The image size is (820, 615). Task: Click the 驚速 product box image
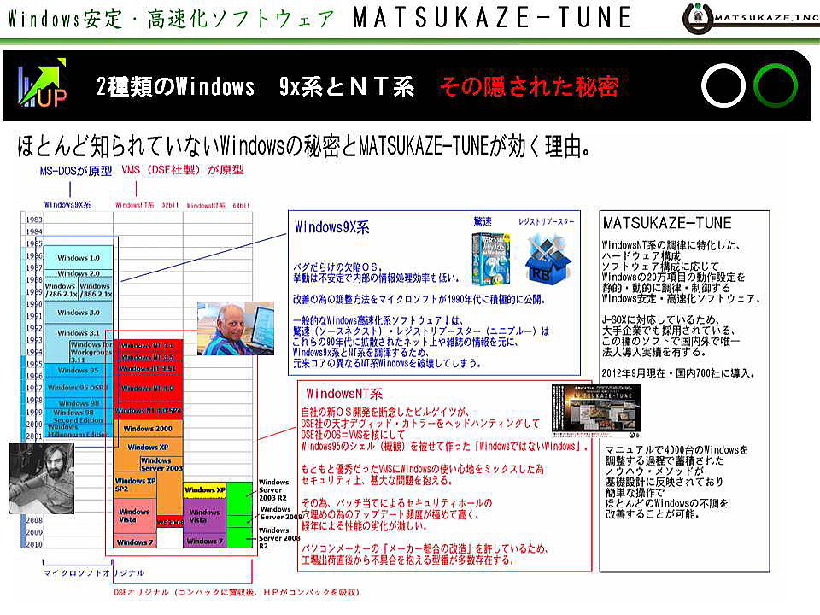coord(491,260)
